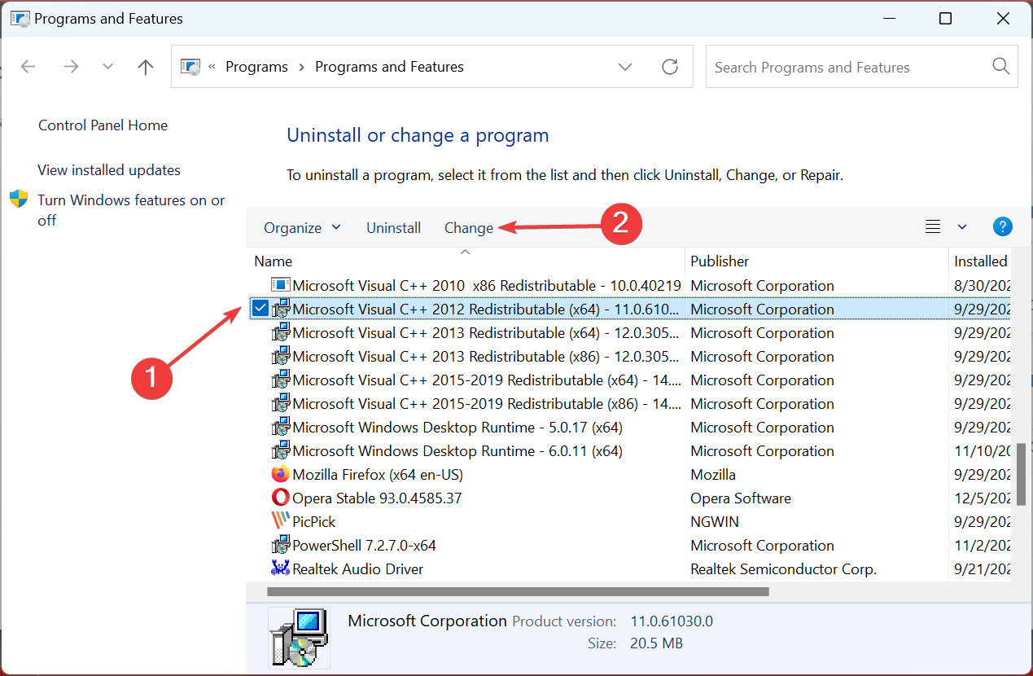The height and width of the screenshot is (676, 1033).
Task: Click the Programs and Features breadcrumb
Action: [389, 67]
